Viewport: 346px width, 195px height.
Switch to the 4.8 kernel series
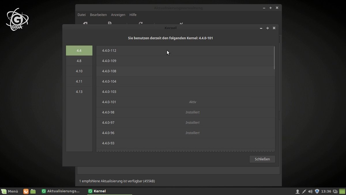79,61
